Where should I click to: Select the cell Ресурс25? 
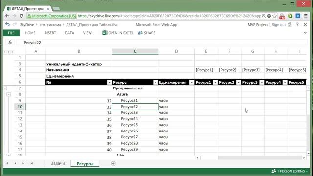135,125
